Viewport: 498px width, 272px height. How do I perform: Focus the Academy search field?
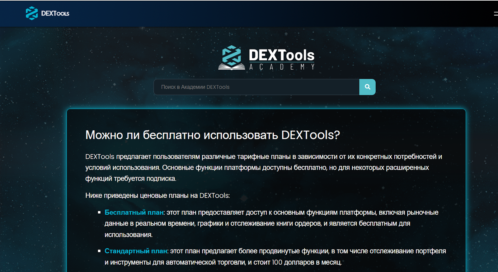pyautogui.click(x=256, y=87)
